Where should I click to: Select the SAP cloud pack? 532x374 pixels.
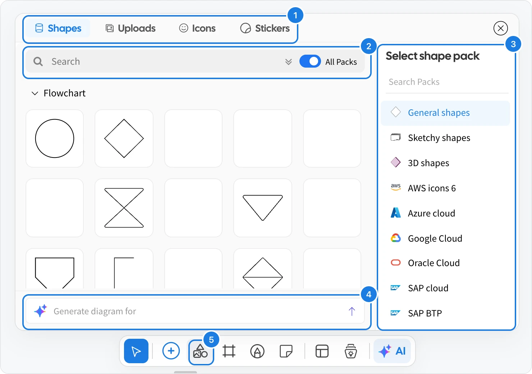point(445,288)
